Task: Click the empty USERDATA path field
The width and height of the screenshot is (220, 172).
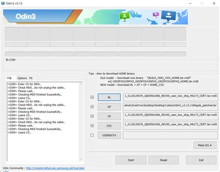Action: point(170,135)
